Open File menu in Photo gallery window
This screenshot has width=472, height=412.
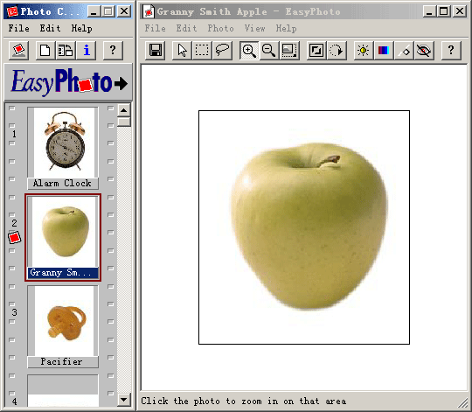[18, 28]
